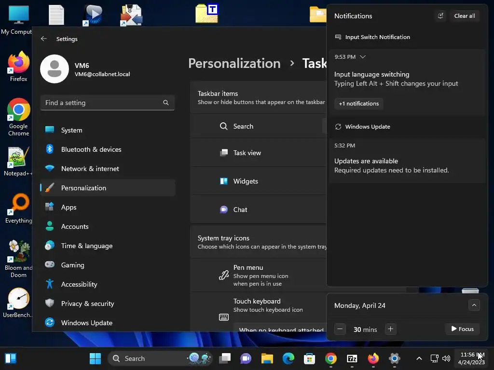Screen dimensions: 494x370
Task: Open UserBench desktop shortcut
Action: click(18, 303)
